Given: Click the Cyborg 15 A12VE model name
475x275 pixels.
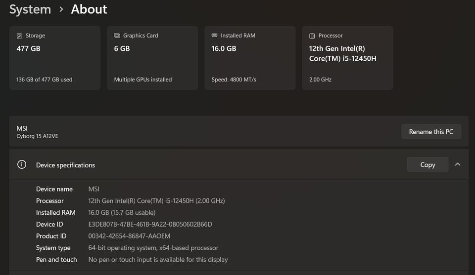Looking at the screenshot, I should (x=37, y=136).
